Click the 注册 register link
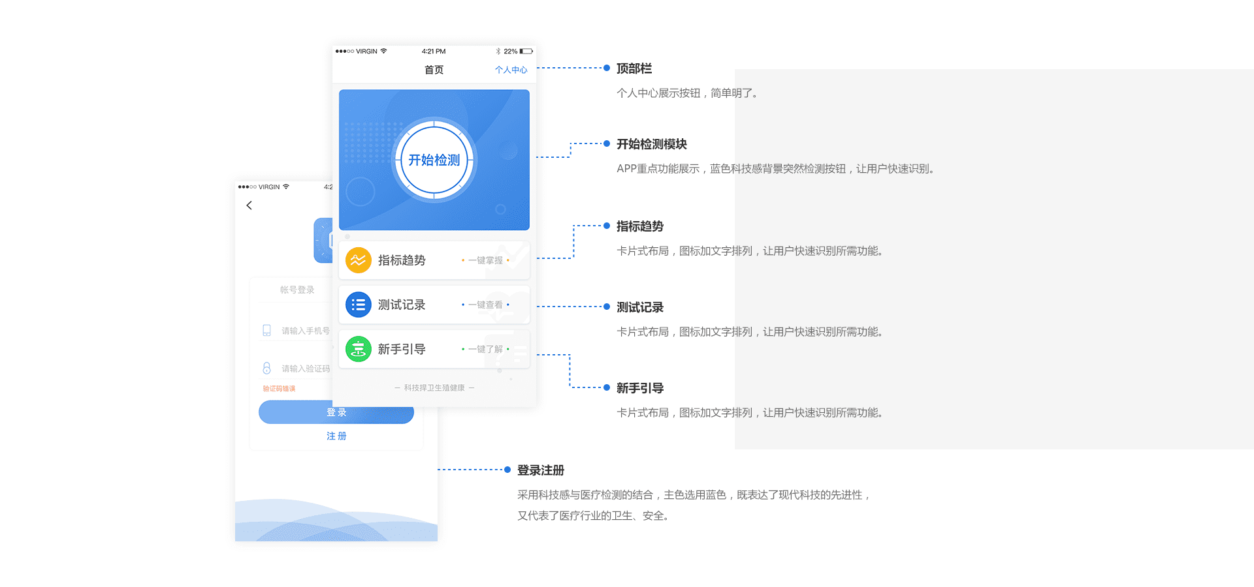 click(336, 436)
